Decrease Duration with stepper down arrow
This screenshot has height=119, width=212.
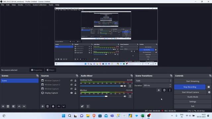tap(170, 86)
